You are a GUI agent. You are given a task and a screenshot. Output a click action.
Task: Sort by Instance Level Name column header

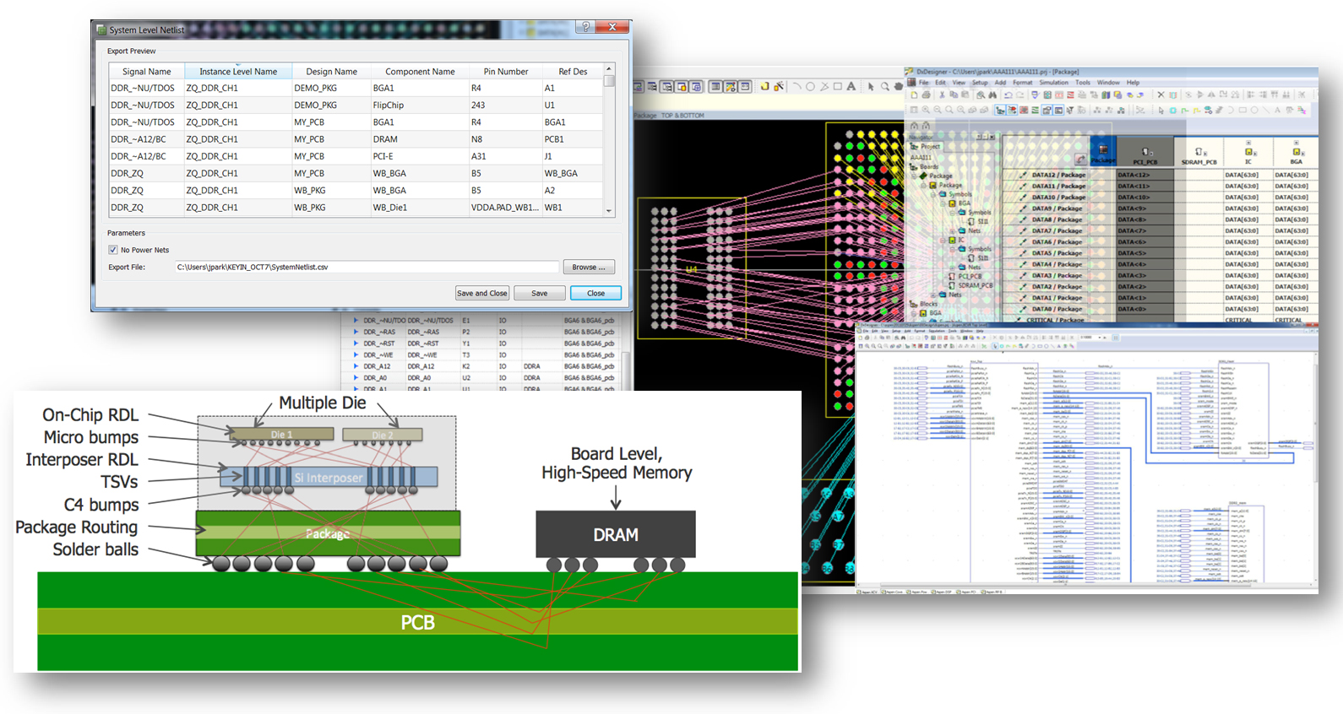coord(237,72)
